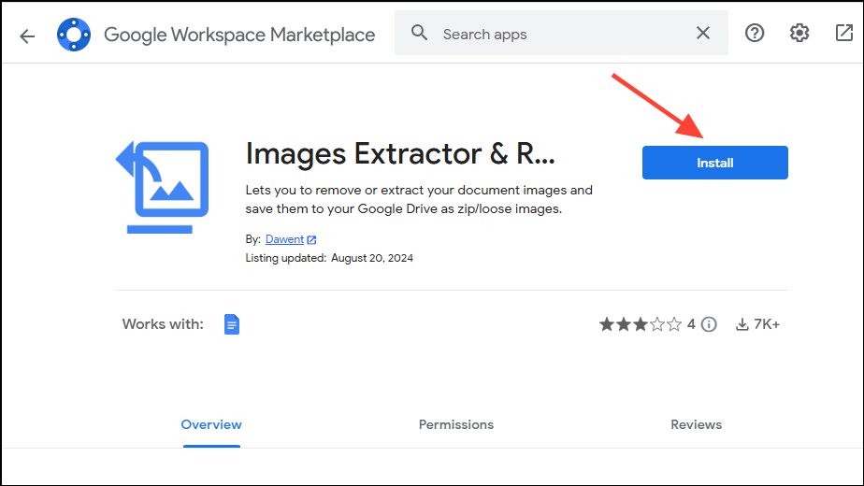Click the listing updated August 20, 2024 text
864x486 pixels.
[329, 258]
